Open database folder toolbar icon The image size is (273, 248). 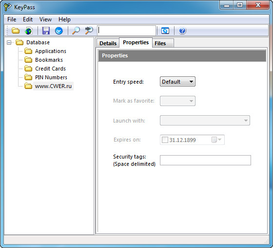16,31
